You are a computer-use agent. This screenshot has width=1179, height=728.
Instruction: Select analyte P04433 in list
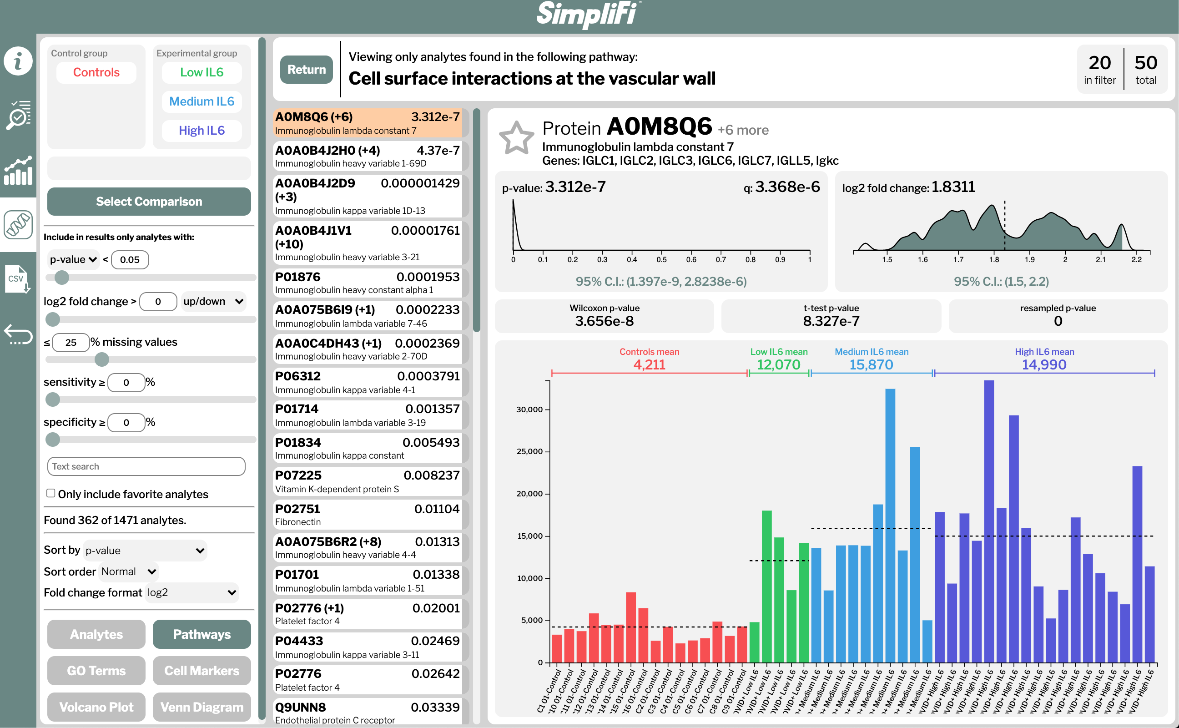tap(368, 647)
